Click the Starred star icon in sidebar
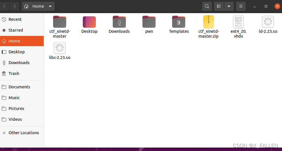The width and height of the screenshot is (282, 151). click(4, 30)
